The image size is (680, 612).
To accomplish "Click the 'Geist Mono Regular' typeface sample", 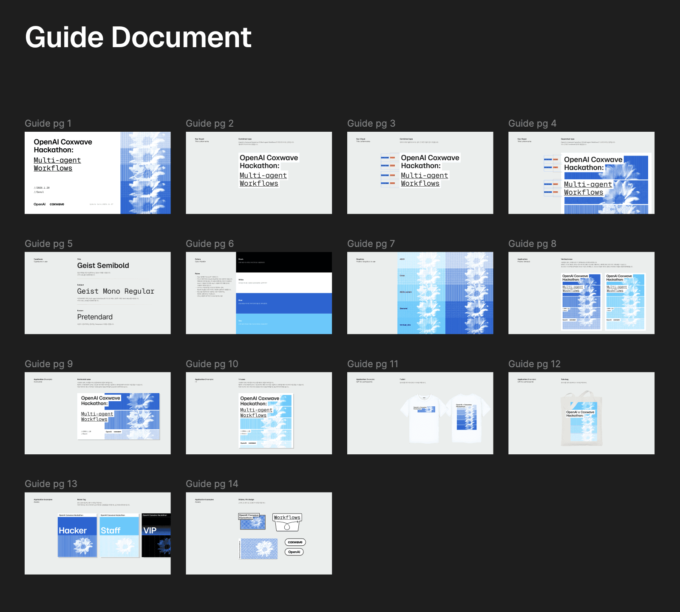I will [116, 291].
